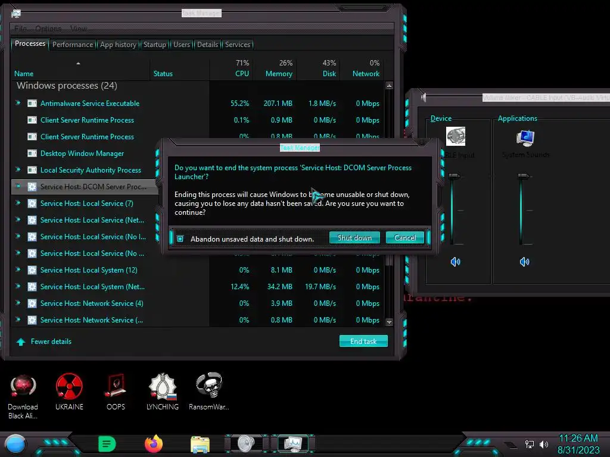Mute System Sounds in Volume Mixer
Image resolution: width=610 pixels, height=457 pixels.
click(524, 262)
